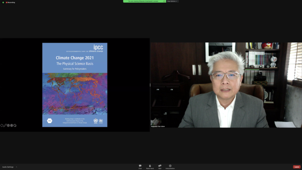Click the IPCC Climate Change 2021 slide

[x=75, y=85]
